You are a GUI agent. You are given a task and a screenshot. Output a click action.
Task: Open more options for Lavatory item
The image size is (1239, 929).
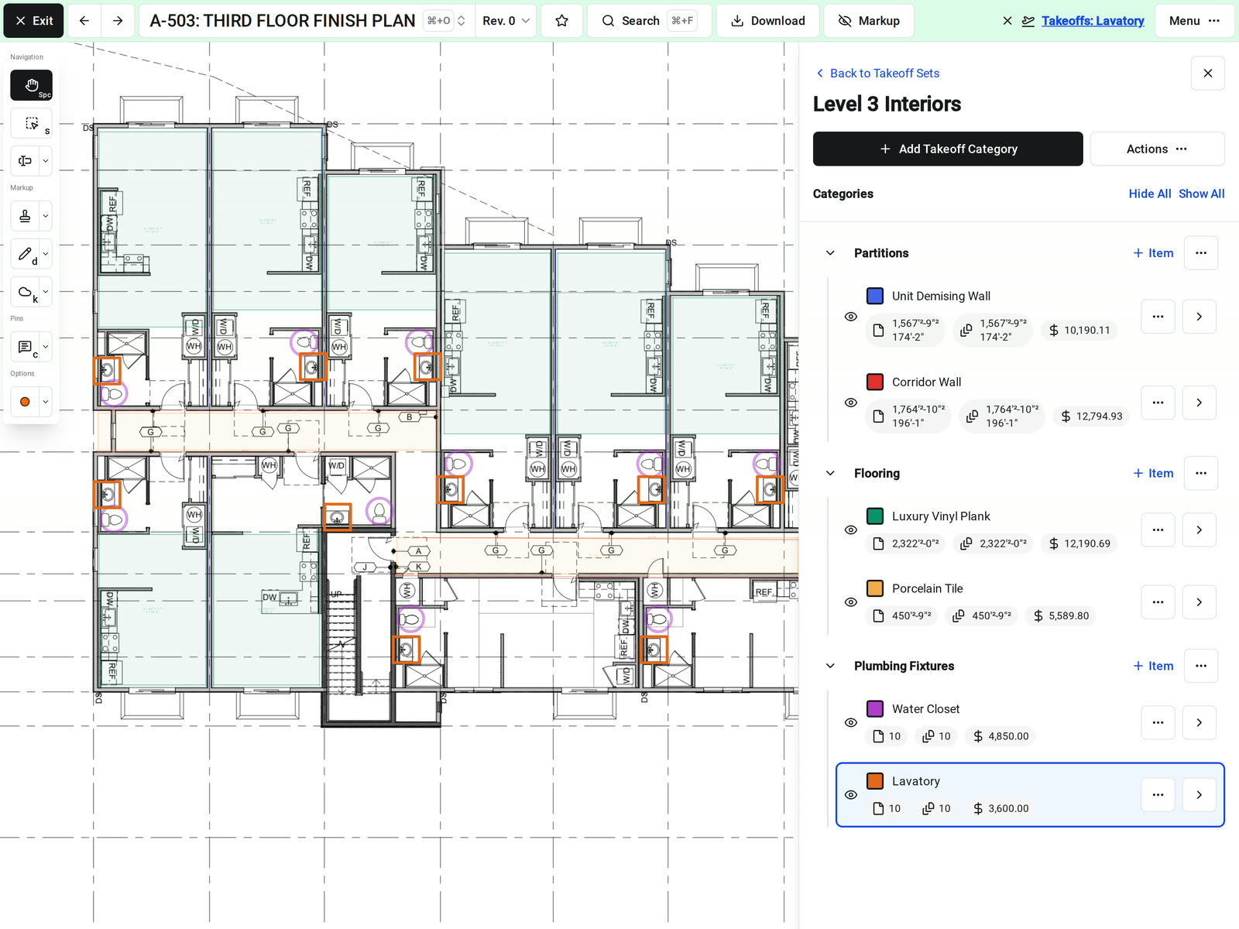(x=1158, y=795)
